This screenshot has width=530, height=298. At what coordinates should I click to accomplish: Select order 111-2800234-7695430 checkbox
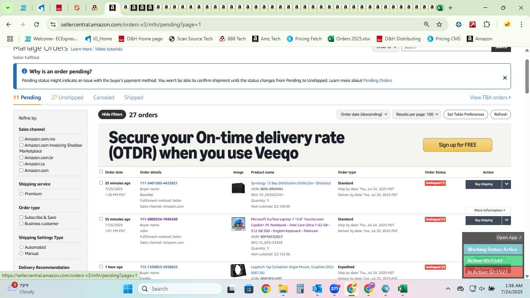point(101,219)
